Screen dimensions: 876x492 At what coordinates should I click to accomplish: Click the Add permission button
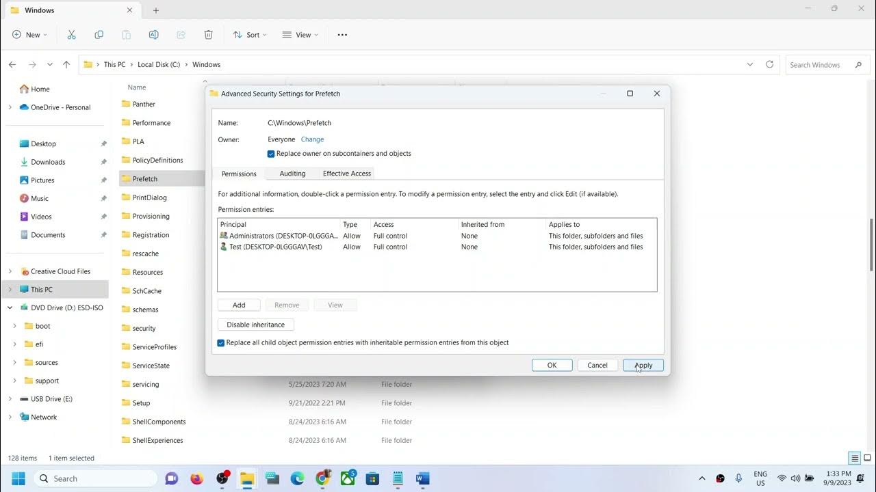(x=239, y=305)
